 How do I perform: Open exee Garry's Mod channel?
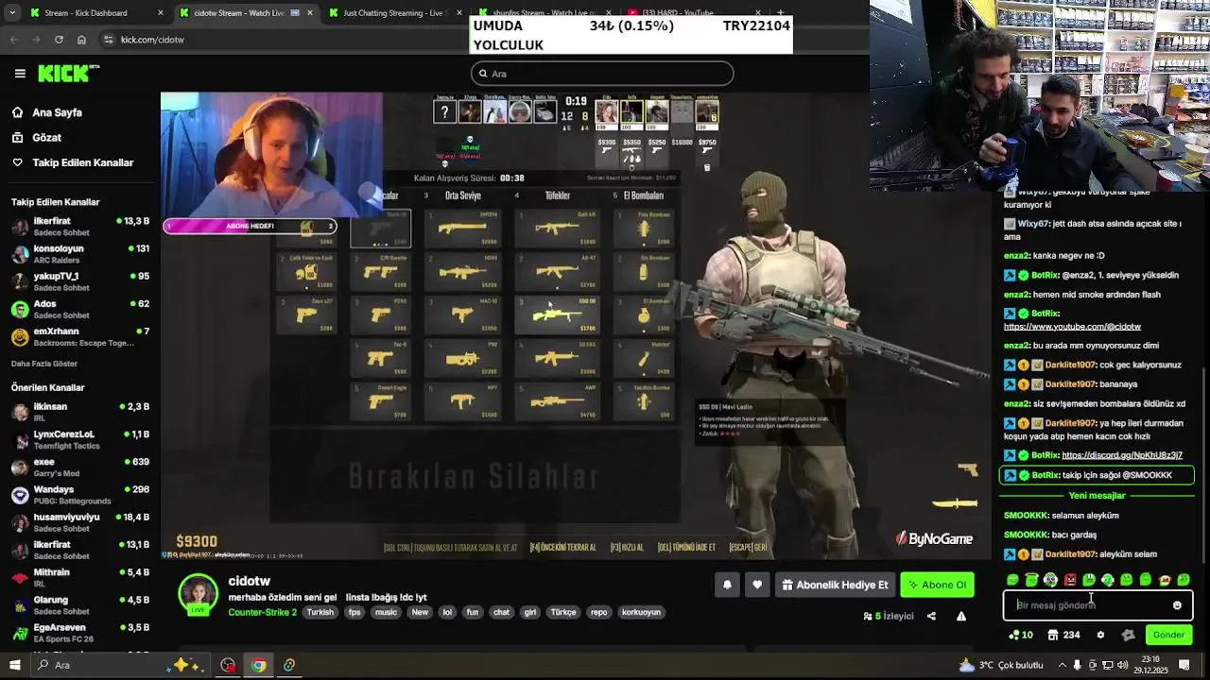coord(80,467)
